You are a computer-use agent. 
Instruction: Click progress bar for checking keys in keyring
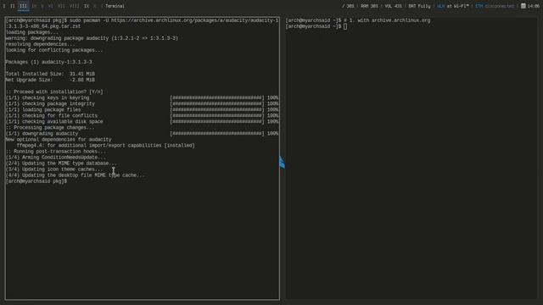tap(217, 98)
